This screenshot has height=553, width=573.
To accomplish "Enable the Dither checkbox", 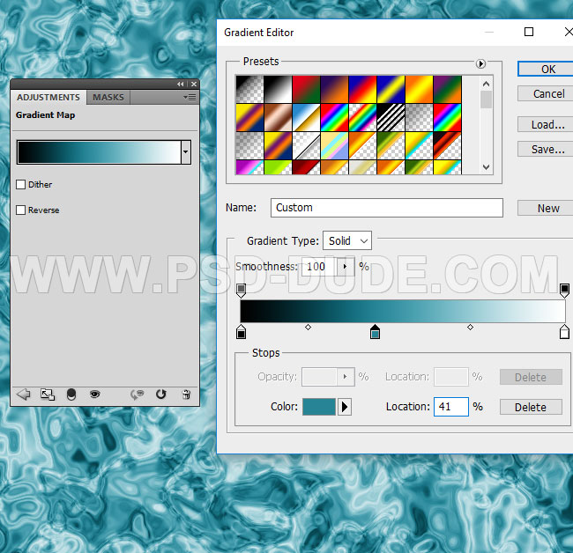I will click(x=21, y=184).
